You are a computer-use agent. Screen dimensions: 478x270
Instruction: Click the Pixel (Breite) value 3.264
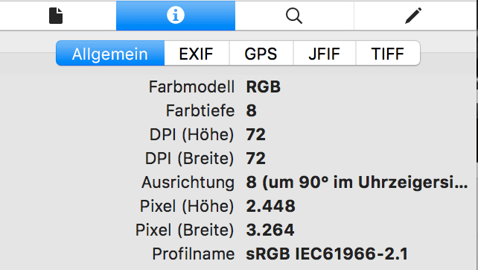pos(270,230)
